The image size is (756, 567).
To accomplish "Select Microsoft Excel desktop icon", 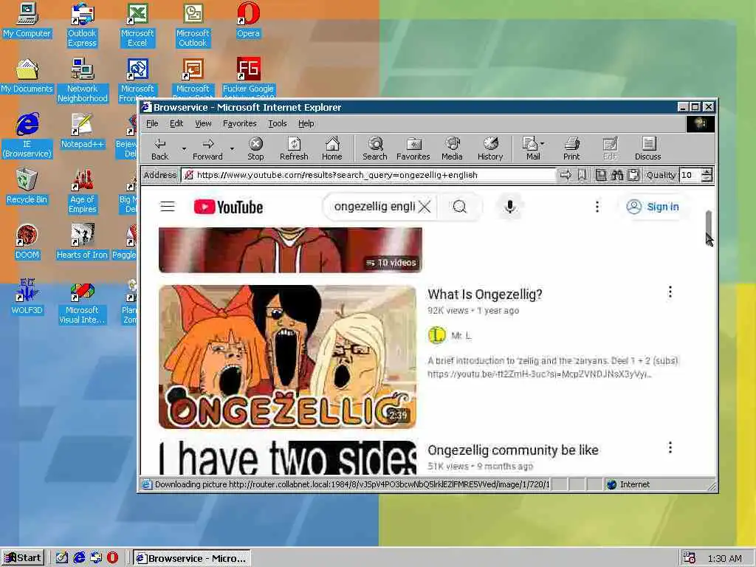I will pyautogui.click(x=137, y=25).
